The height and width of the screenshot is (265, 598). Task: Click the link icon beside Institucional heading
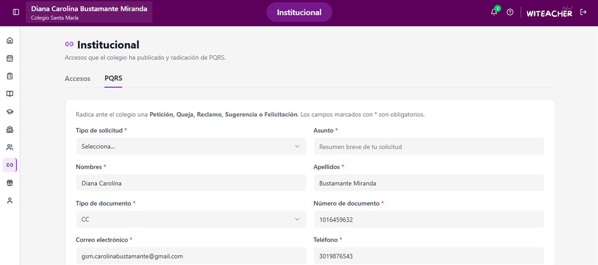tap(69, 44)
